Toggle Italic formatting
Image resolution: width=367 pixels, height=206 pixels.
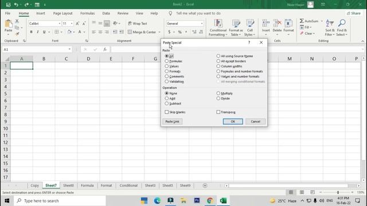37,32
